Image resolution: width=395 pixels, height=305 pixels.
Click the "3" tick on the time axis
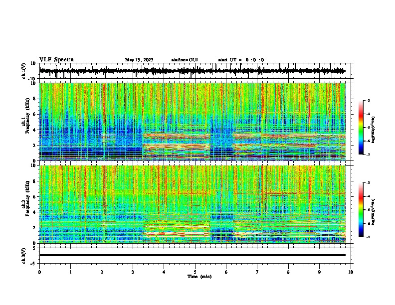pyautogui.click(x=133, y=272)
